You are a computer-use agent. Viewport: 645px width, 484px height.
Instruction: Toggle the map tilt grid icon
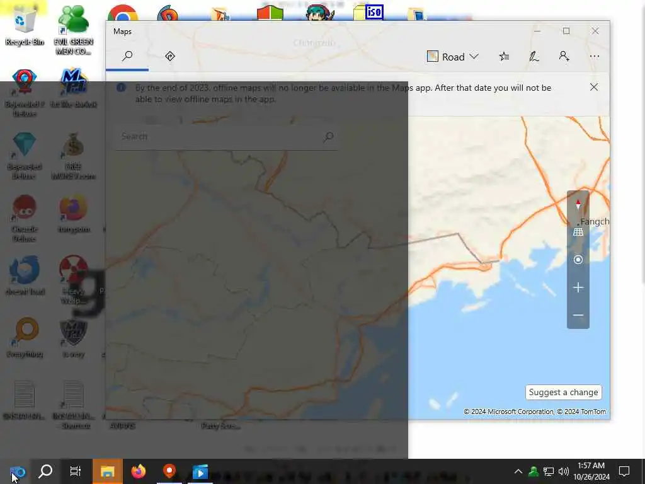[578, 232]
